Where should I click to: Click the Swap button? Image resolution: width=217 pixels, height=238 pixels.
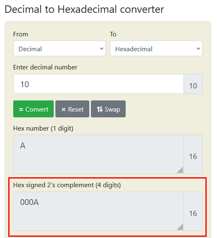pos(108,109)
